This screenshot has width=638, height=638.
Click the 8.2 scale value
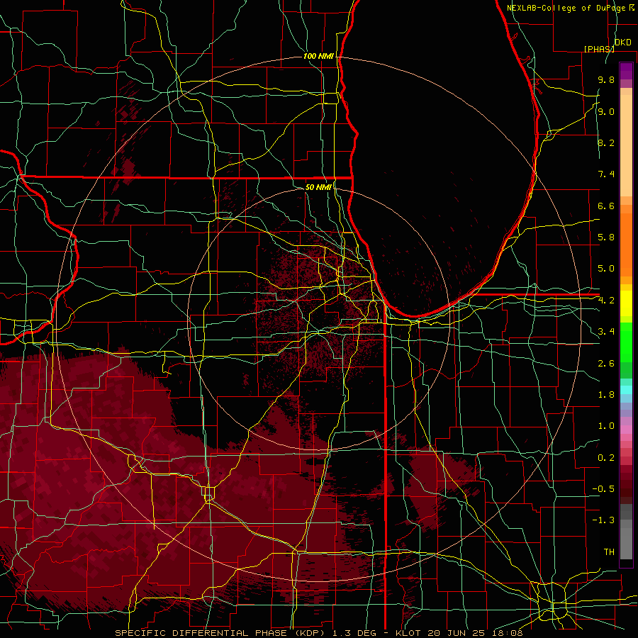coord(606,142)
